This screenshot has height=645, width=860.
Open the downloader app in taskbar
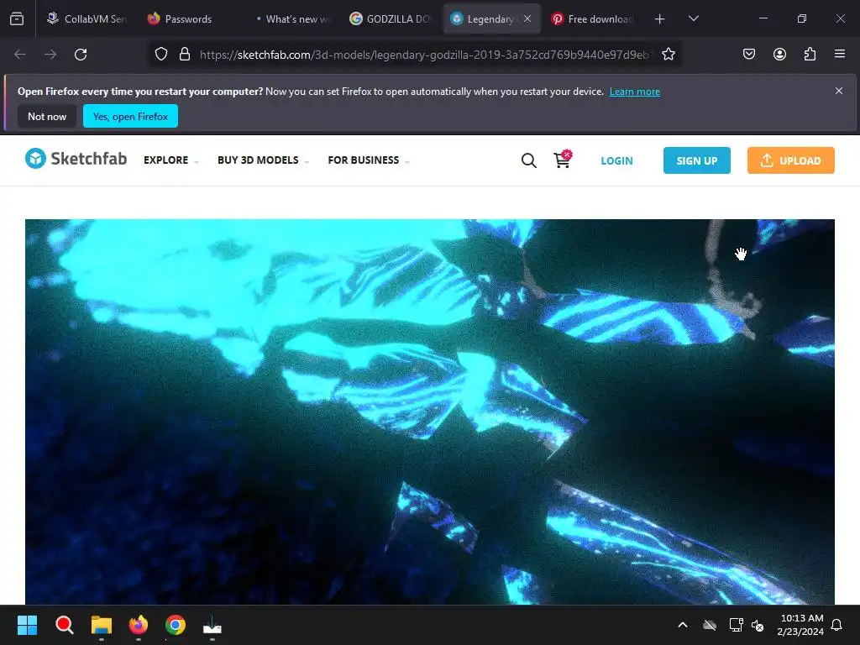coord(212,625)
